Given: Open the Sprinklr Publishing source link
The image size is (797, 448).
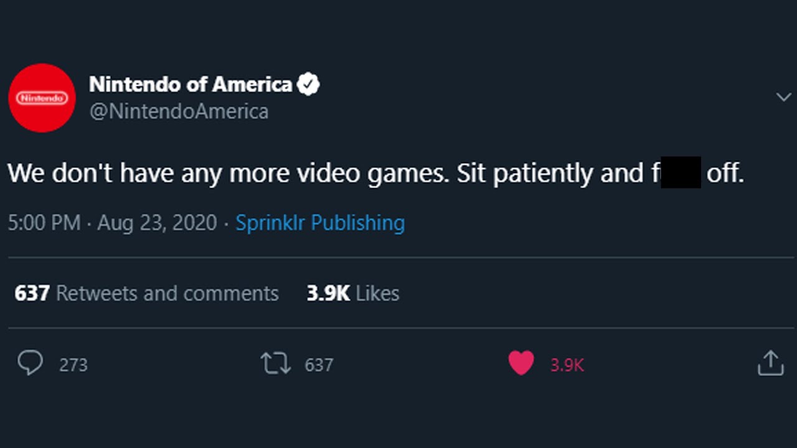Looking at the screenshot, I should (320, 223).
